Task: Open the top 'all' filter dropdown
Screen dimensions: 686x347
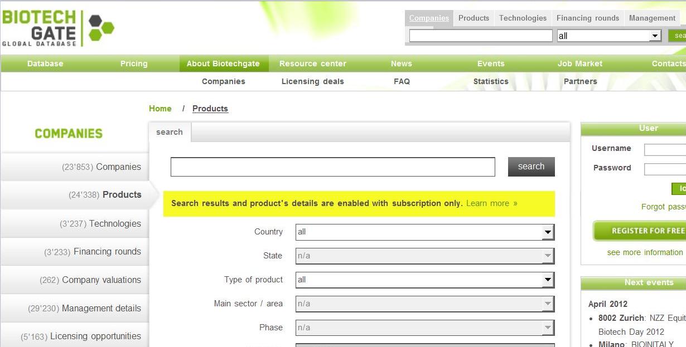Action: point(609,36)
